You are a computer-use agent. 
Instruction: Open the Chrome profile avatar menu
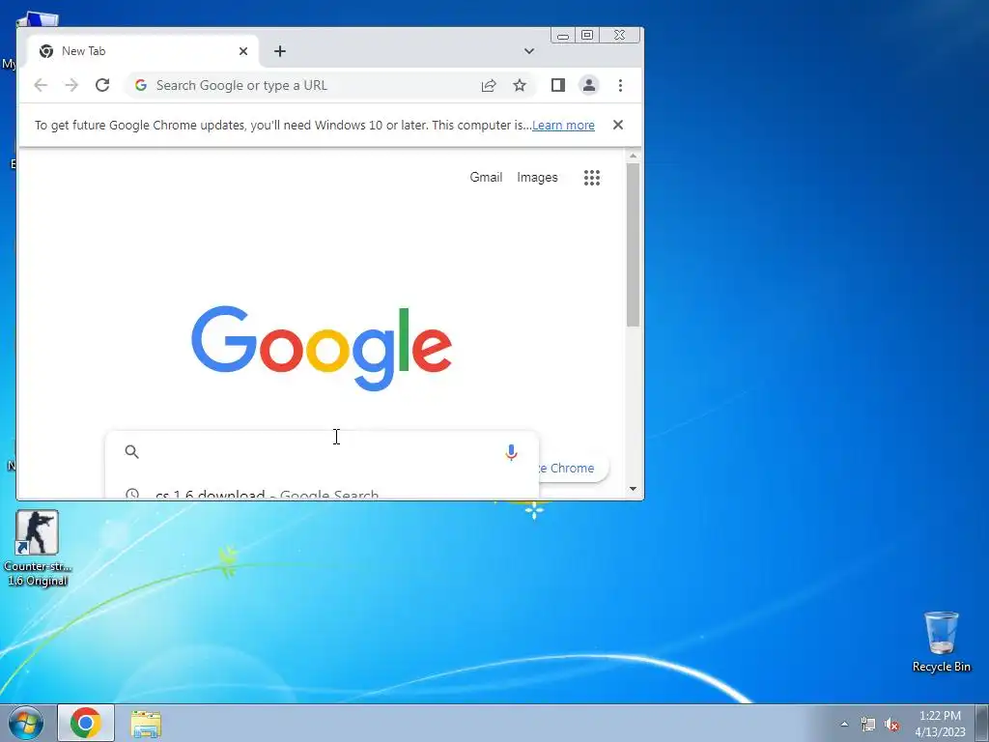point(588,85)
